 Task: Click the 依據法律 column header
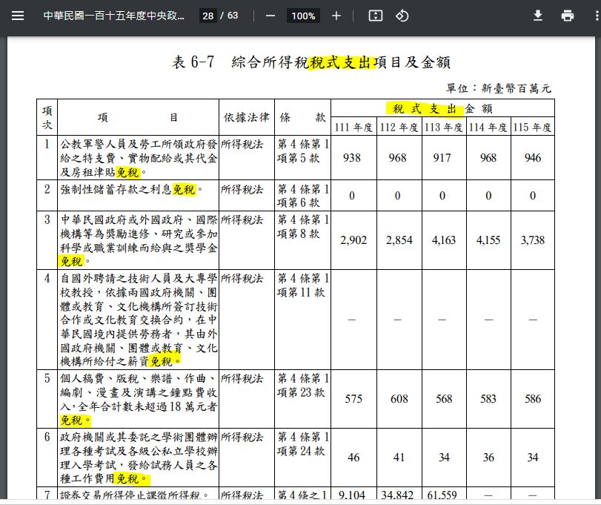246,118
